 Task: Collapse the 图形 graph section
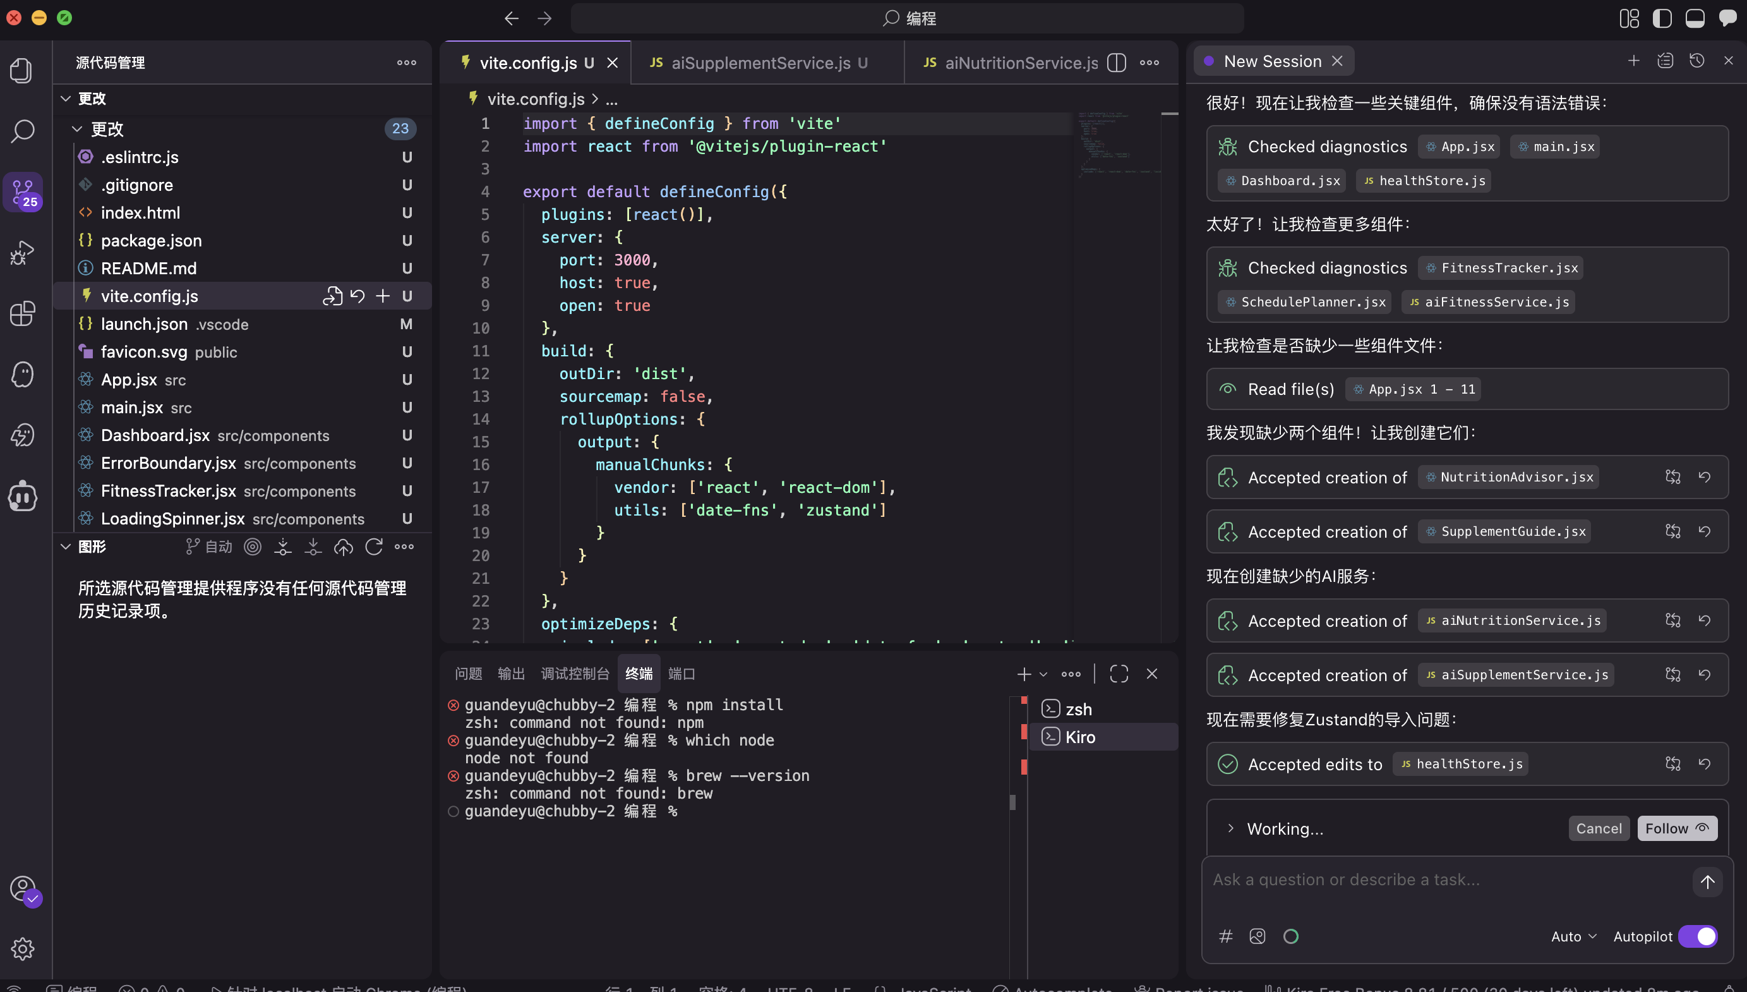66,547
